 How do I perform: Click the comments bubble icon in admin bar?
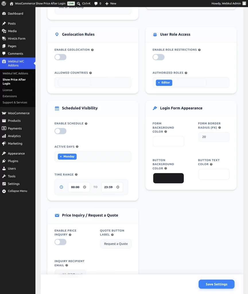96,3
